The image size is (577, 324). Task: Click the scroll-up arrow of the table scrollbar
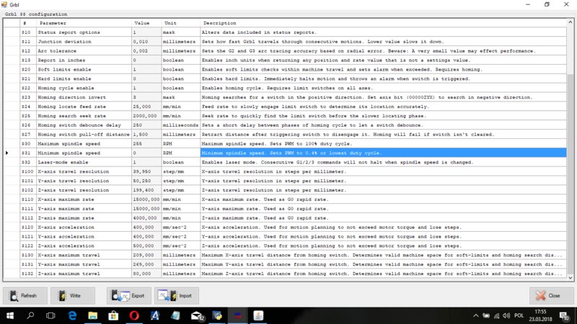click(570, 22)
